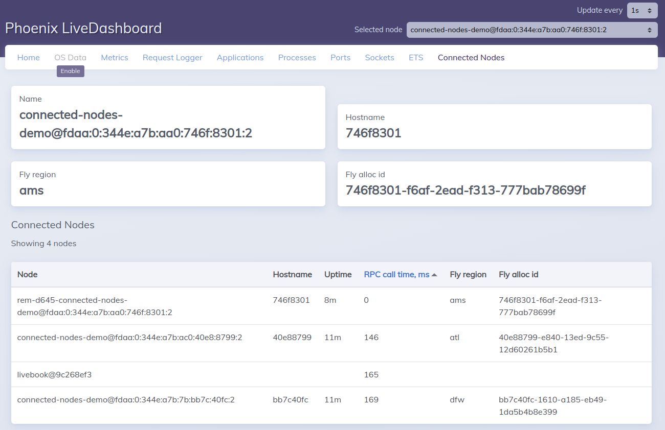Open the Selected node dropdown

(x=531, y=30)
